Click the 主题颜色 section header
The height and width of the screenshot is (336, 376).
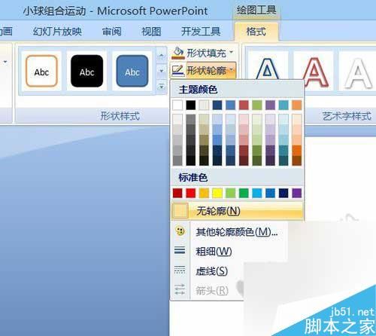(198, 90)
